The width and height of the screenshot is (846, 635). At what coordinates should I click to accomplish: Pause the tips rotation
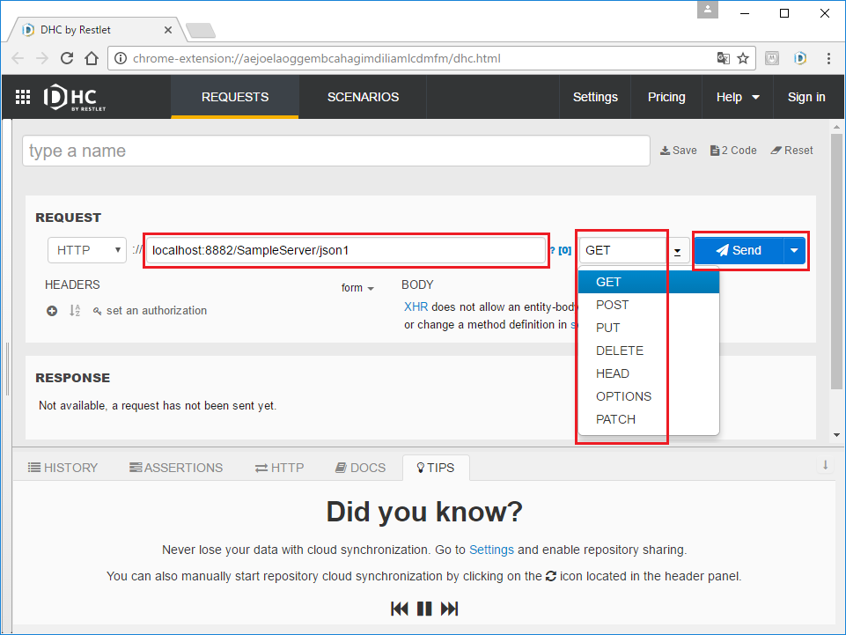pos(424,609)
